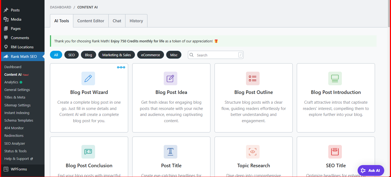Open the Chat tab
The image size is (391, 177).
click(117, 21)
